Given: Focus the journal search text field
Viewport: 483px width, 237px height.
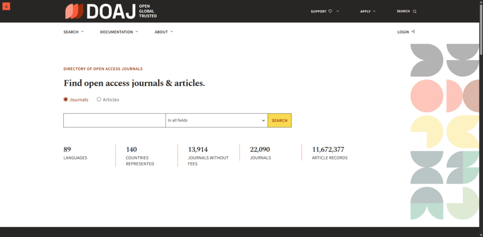Looking at the screenshot, I should (x=114, y=120).
